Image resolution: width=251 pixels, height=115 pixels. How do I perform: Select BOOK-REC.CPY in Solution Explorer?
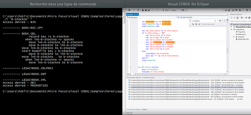point(243,39)
